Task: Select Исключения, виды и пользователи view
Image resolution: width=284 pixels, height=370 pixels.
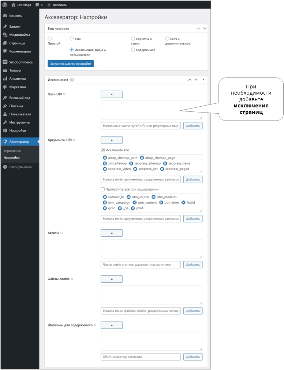Action: pyautogui.click(x=71, y=50)
